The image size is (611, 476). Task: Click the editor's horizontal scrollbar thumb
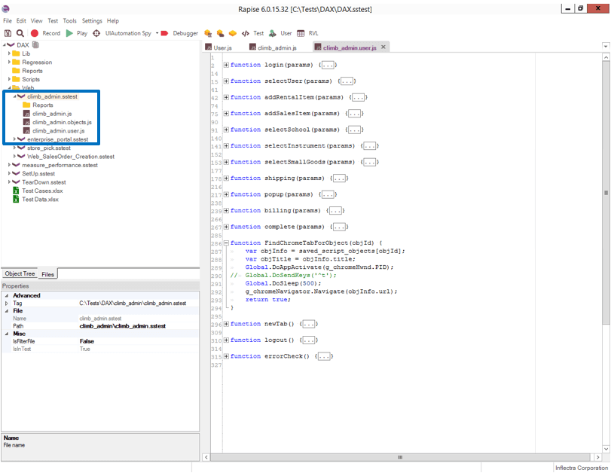400,457
